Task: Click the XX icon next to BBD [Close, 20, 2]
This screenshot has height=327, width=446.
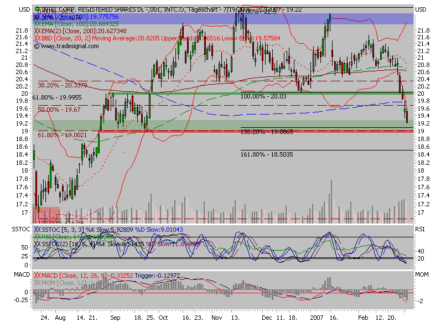Action: tap(37, 37)
